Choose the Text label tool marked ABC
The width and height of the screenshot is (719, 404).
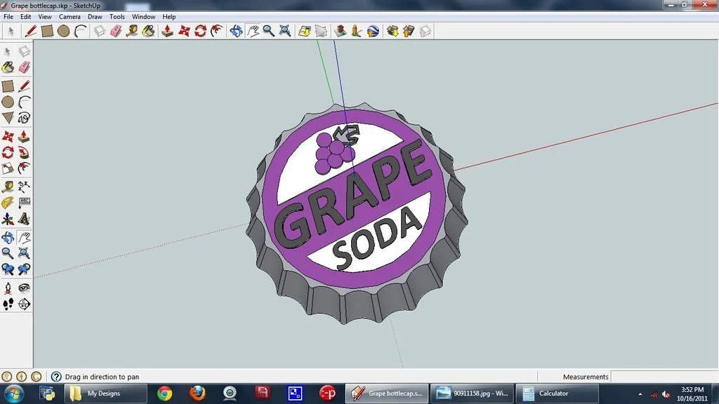pyautogui.click(x=24, y=203)
